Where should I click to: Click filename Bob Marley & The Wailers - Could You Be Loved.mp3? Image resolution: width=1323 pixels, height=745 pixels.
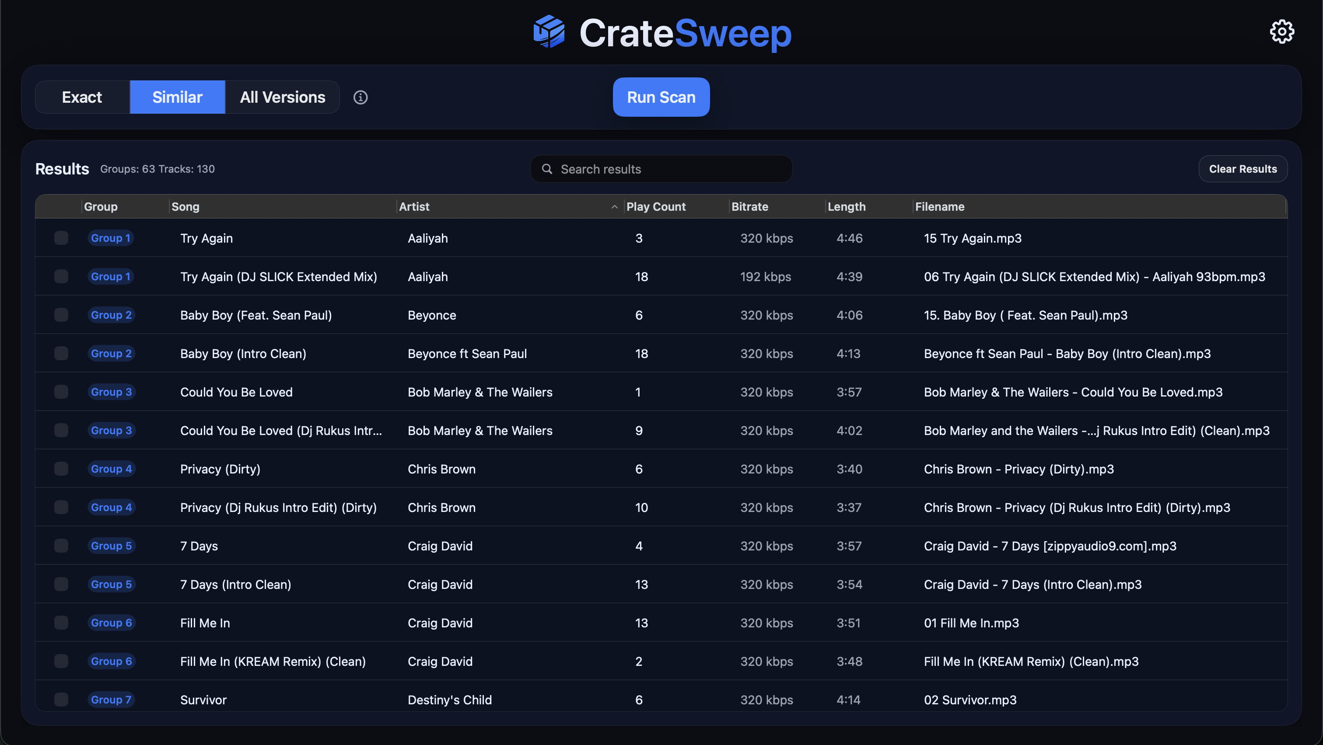point(1073,392)
